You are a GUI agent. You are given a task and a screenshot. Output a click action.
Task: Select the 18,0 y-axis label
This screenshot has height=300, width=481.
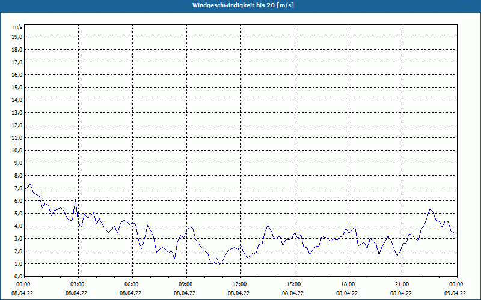tap(17, 50)
